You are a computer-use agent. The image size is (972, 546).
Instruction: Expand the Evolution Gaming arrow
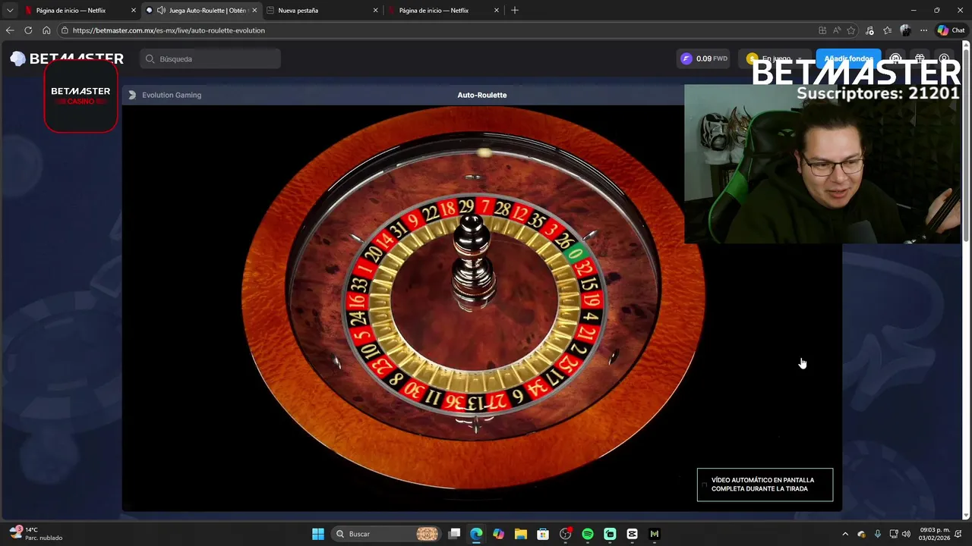[x=132, y=95]
